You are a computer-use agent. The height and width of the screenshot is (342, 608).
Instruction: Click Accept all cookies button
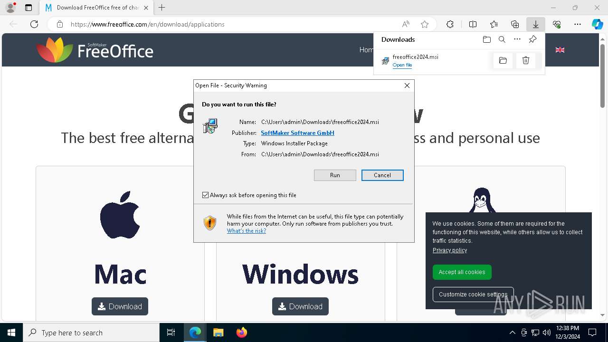[x=462, y=272]
